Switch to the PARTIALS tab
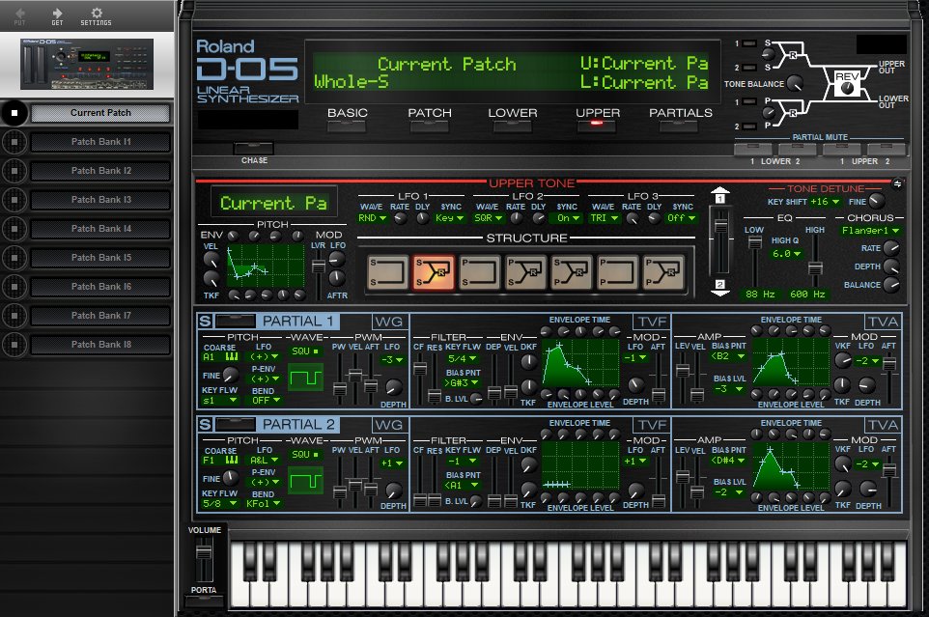Screen dimensions: 929x617 680,126
